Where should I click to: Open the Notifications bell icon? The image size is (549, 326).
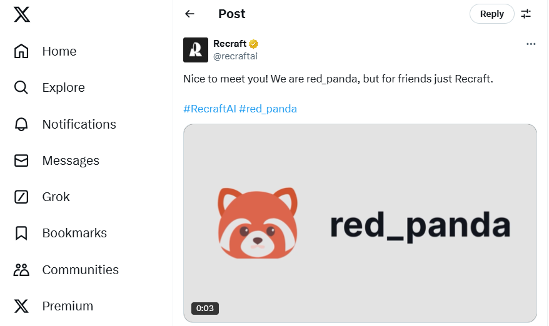(21, 124)
